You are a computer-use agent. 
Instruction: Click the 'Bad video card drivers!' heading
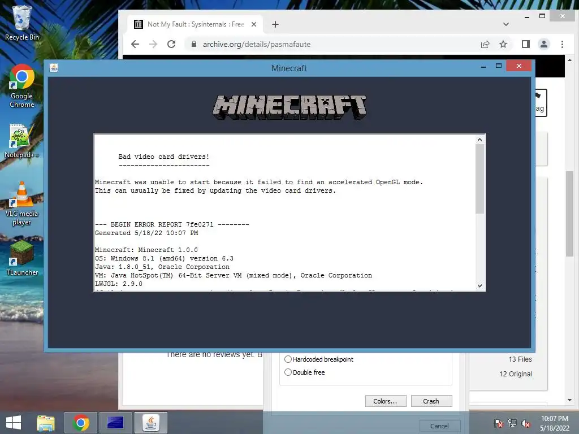pos(164,157)
